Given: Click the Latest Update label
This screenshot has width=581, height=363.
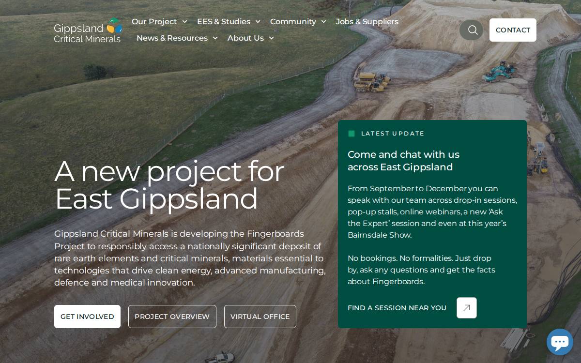Looking at the screenshot, I should click(x=393, y=134).
